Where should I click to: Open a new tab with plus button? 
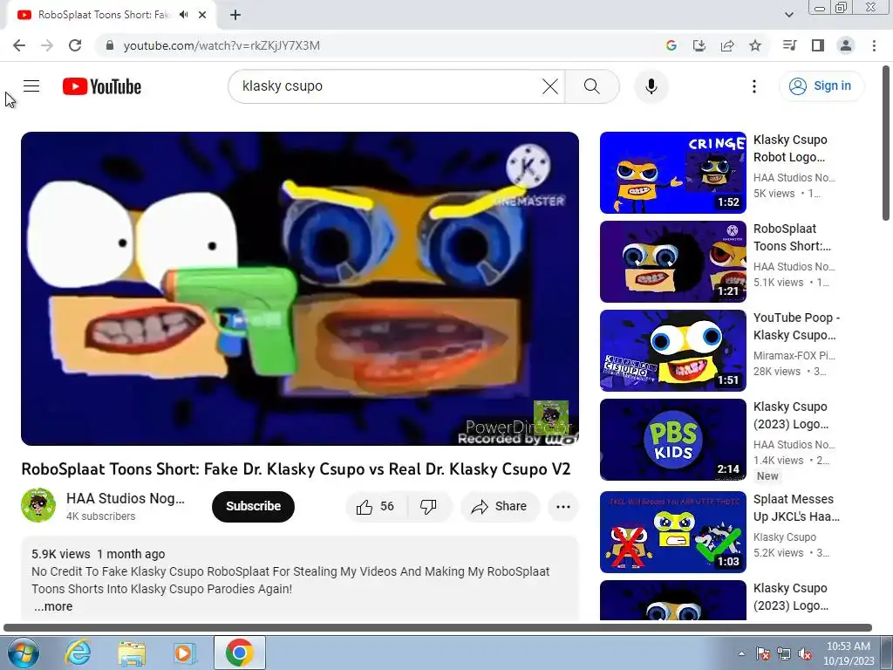pos(235,15)
